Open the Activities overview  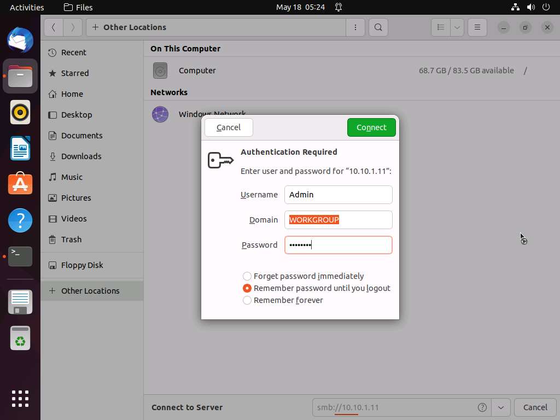click(27, 7)
